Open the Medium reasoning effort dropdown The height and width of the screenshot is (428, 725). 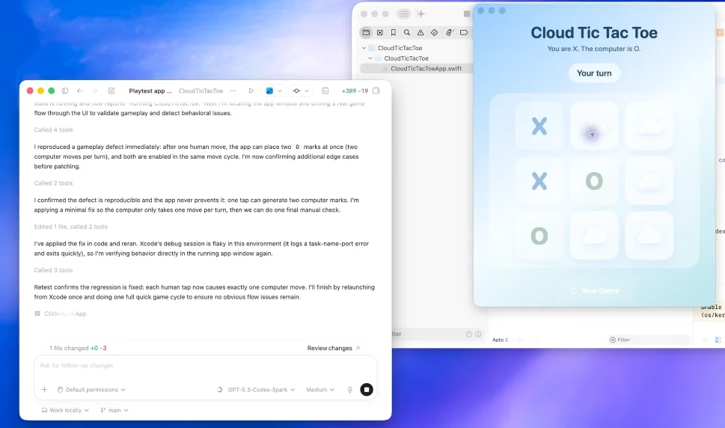click(320, 390)
